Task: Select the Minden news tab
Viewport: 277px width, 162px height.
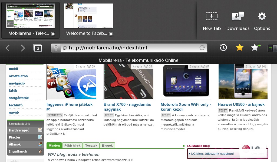Action: 54,146
